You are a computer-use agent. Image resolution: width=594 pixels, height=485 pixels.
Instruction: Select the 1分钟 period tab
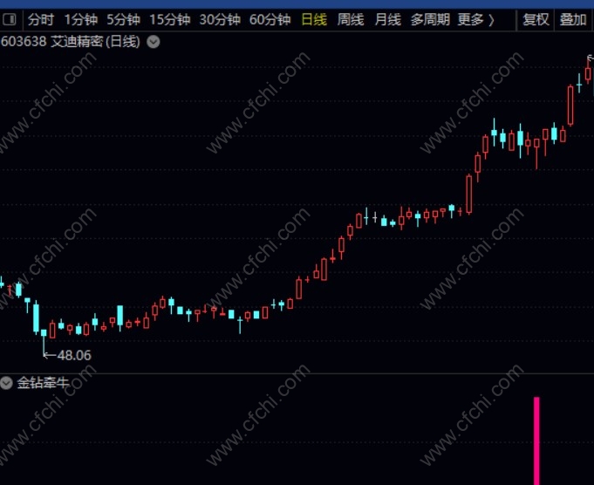[x=81, y=19]
